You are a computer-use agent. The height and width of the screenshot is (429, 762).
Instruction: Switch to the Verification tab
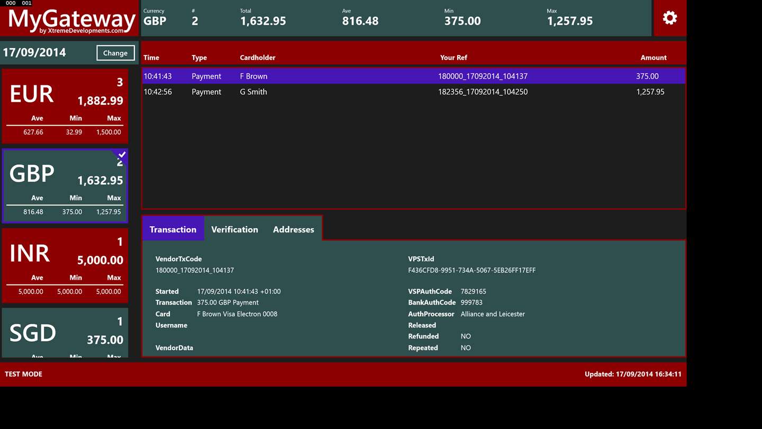click(234, 229)
